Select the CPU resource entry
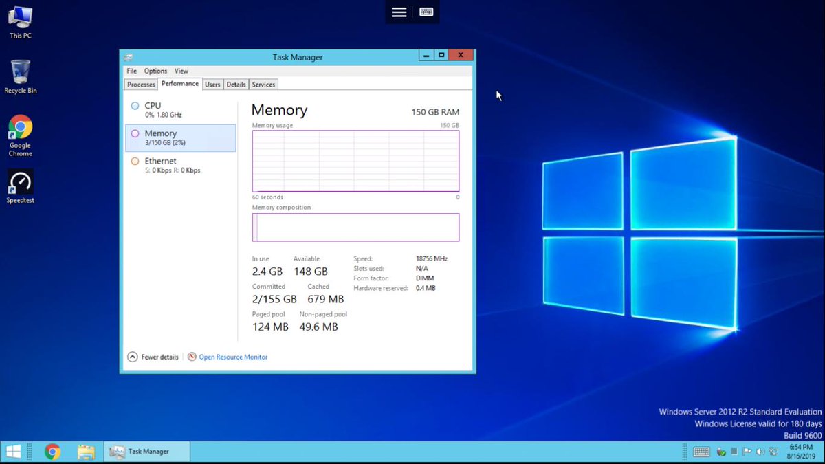Screen dimensions: 825x464 (181, 110)
